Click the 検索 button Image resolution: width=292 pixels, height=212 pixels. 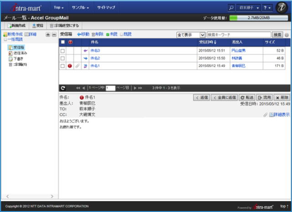point(277,35)
